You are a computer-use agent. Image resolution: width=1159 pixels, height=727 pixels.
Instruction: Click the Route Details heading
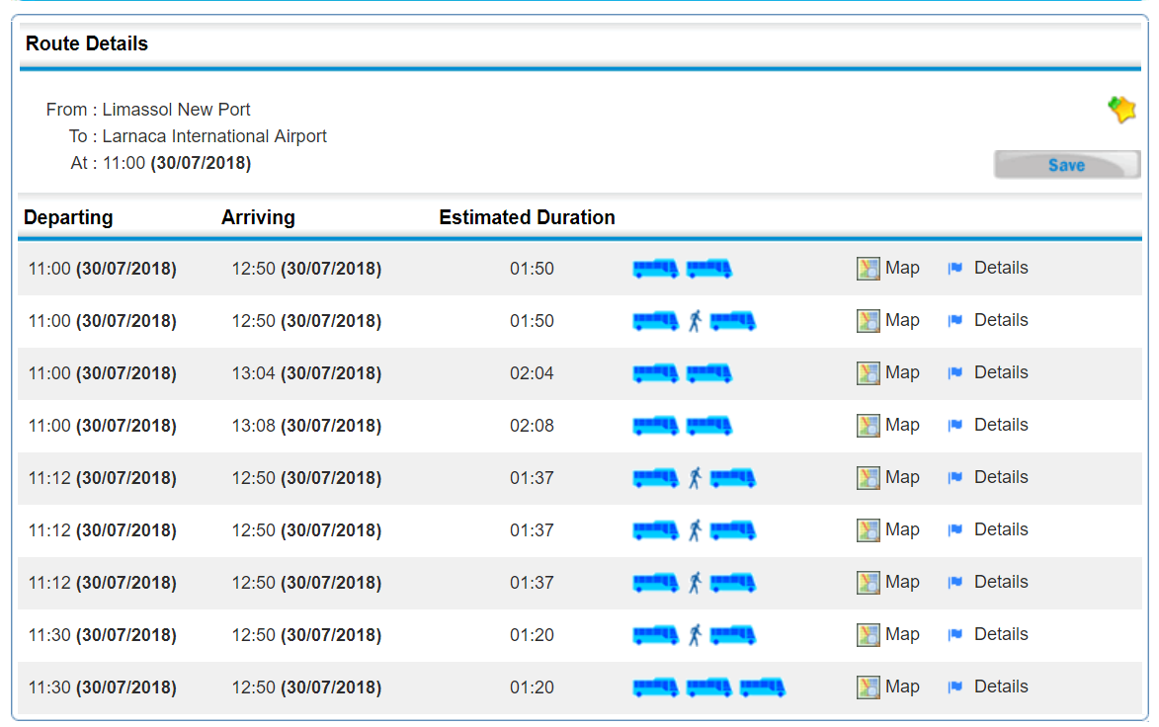pos(87,43)
